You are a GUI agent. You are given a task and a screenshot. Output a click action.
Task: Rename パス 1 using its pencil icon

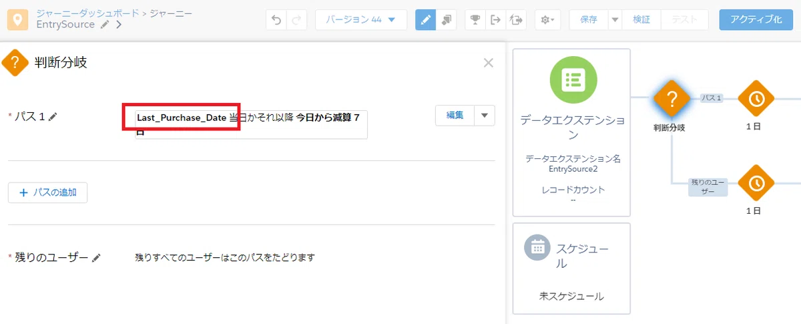coord(53,117)
